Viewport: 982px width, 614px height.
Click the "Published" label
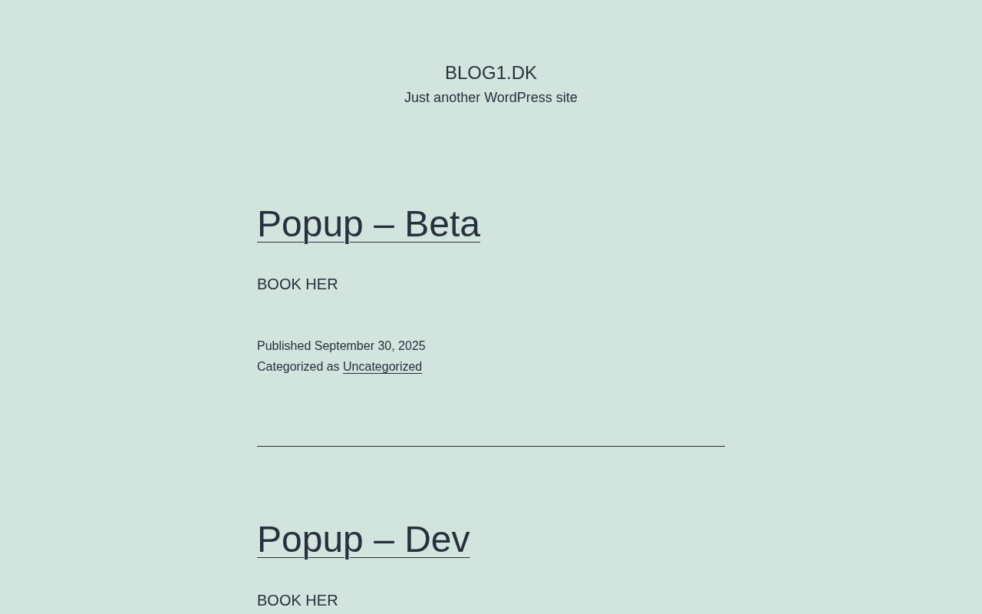pyautogui.click(x=284, y=346)
